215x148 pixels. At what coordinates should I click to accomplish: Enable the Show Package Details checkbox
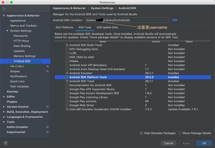pos(180,133)
